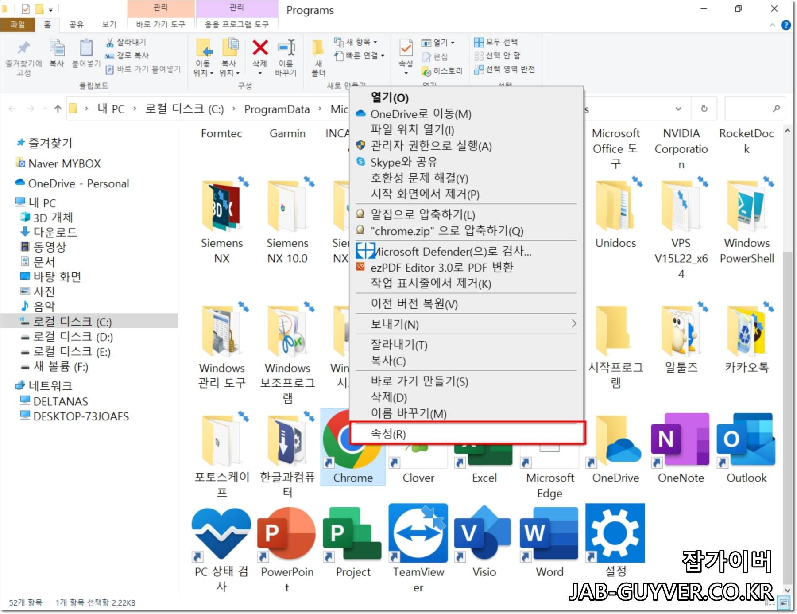Click the 복사 copy icon in clipboard group
Viewport: 797px width, 614px height.
[x=57, y=48]
